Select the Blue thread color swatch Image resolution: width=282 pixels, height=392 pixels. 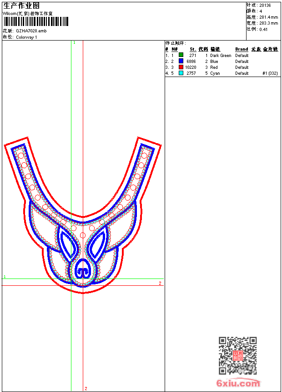(181, 61)
